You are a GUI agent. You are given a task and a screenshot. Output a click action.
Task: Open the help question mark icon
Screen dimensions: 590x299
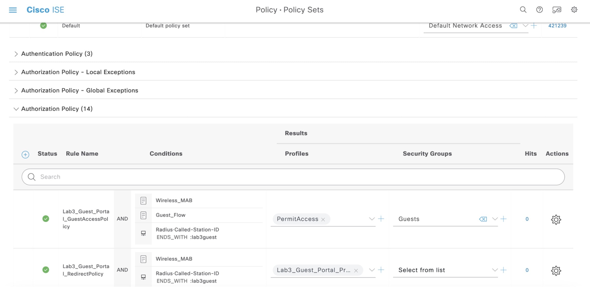pyautogui.click(x=539, y=10)
